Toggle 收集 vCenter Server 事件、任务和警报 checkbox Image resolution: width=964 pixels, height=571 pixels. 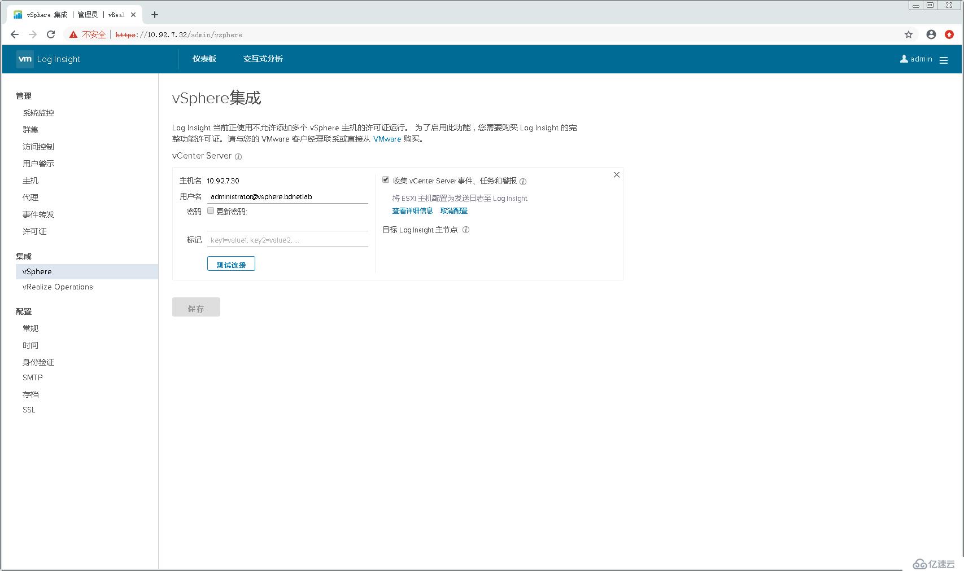(386, 180)
